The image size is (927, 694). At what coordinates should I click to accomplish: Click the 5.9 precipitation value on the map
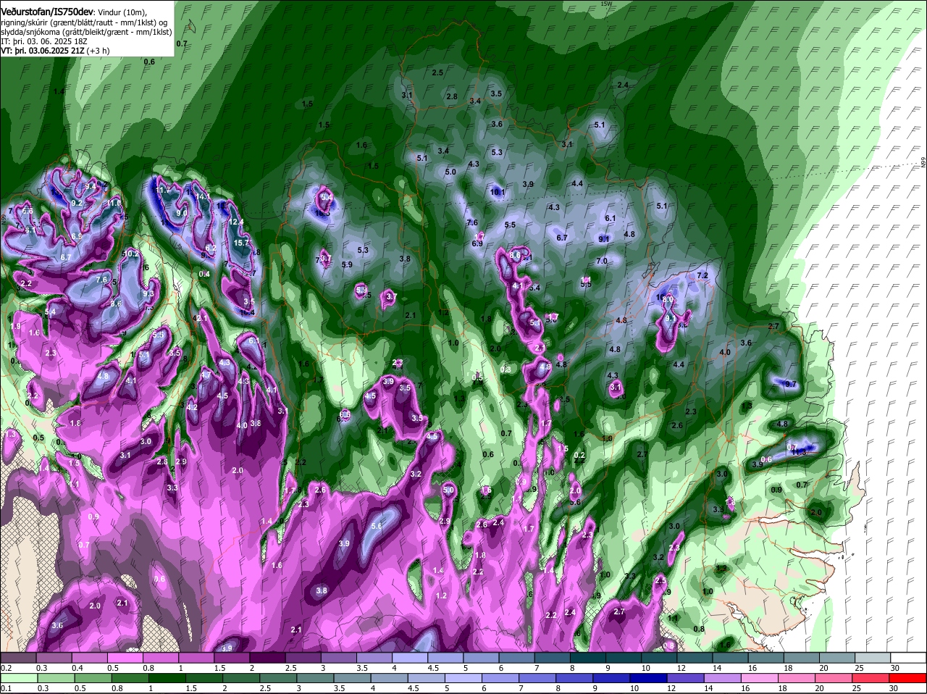click(347, 264)
